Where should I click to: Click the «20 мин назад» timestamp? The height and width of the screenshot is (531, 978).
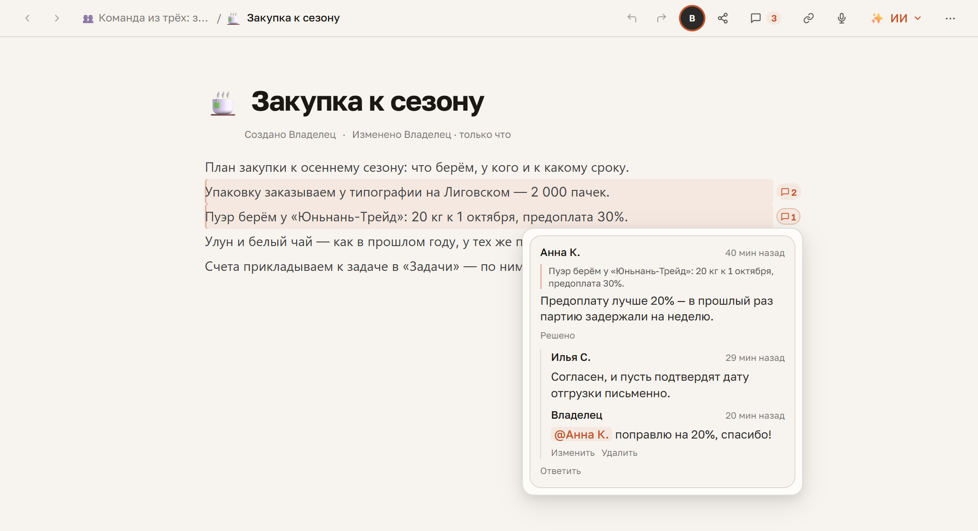(755, 415)
